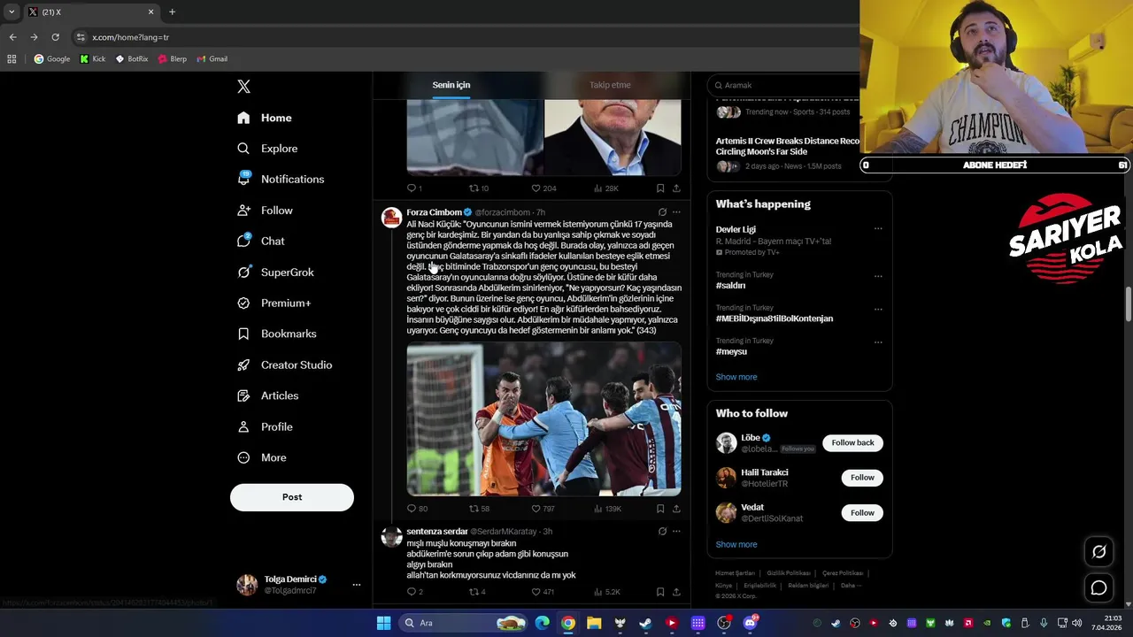Open Chrome from the taskbar

point(568,623)
